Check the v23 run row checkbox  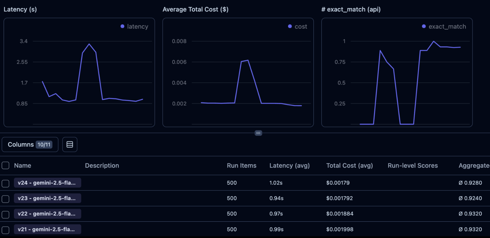click(x=5, y=199)
